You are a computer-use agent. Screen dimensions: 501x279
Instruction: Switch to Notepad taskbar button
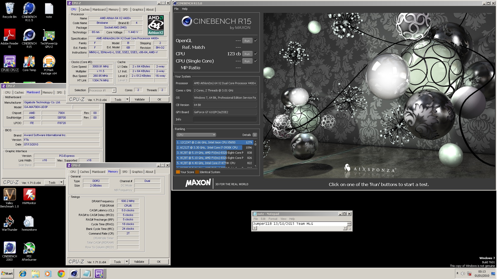pos(87,274)
